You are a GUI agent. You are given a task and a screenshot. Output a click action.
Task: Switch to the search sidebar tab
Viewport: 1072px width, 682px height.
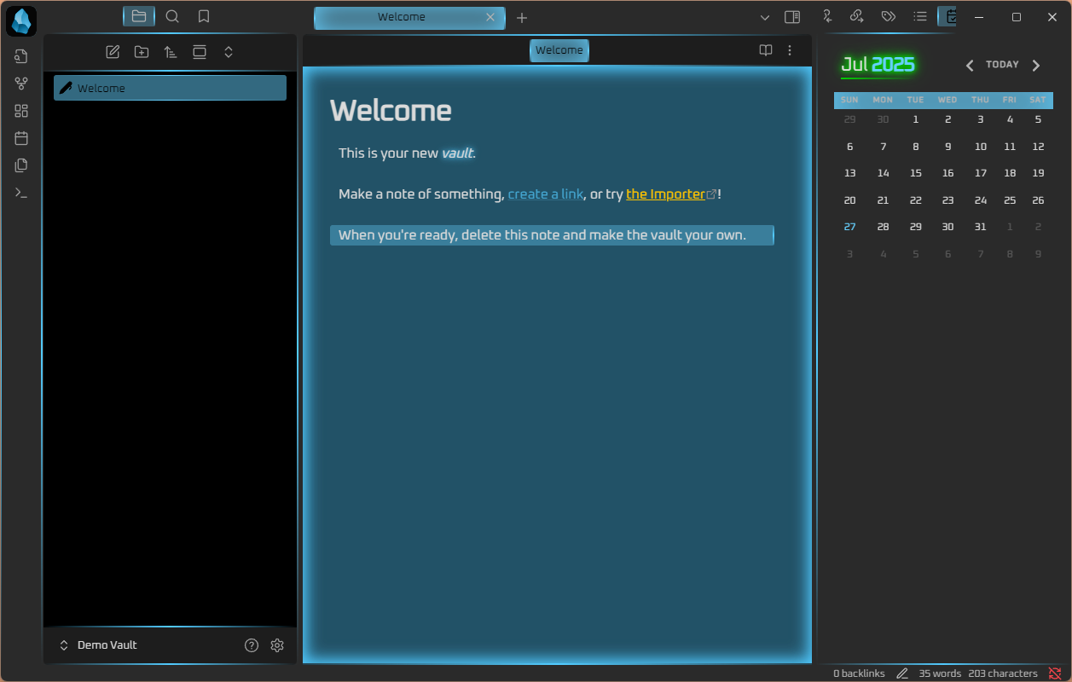(x=172, y=16)
